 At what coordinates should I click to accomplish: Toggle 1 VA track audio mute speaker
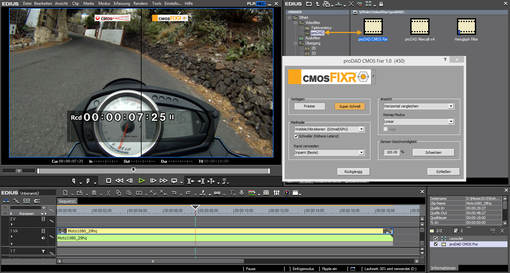coord(43,238)
